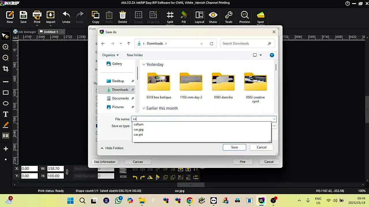Open the File name dropdown arrow
This screenshot has height=207, width=369.
point(274,119)
